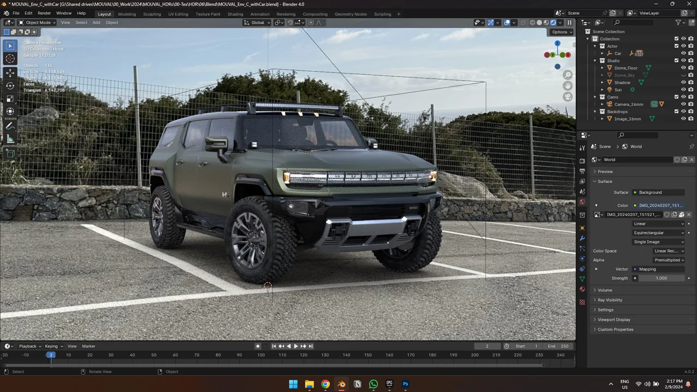
Task: Select the Render Properties tab icon
Action: pyautogui.click(x=582, y=160)
